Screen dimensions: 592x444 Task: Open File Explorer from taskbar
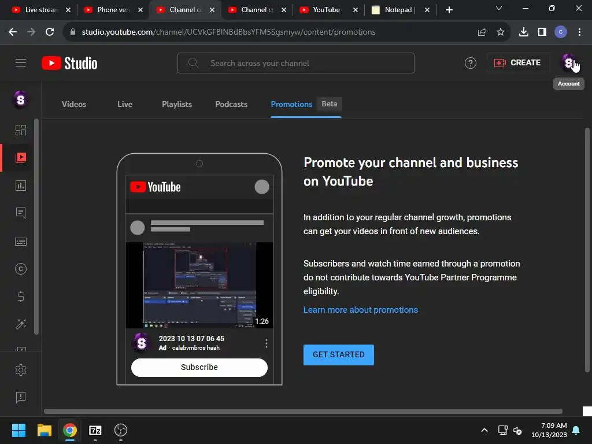pos(44,430)
